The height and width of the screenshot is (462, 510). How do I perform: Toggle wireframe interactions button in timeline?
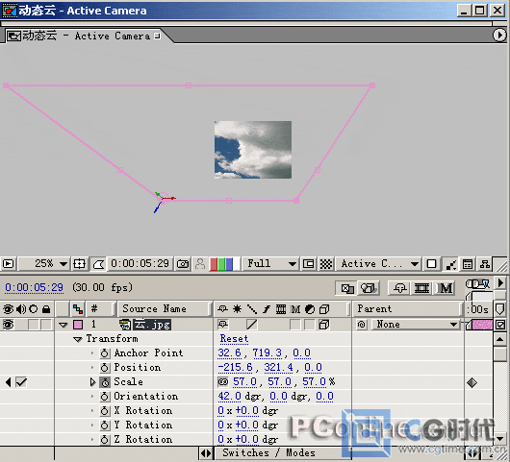347,288
